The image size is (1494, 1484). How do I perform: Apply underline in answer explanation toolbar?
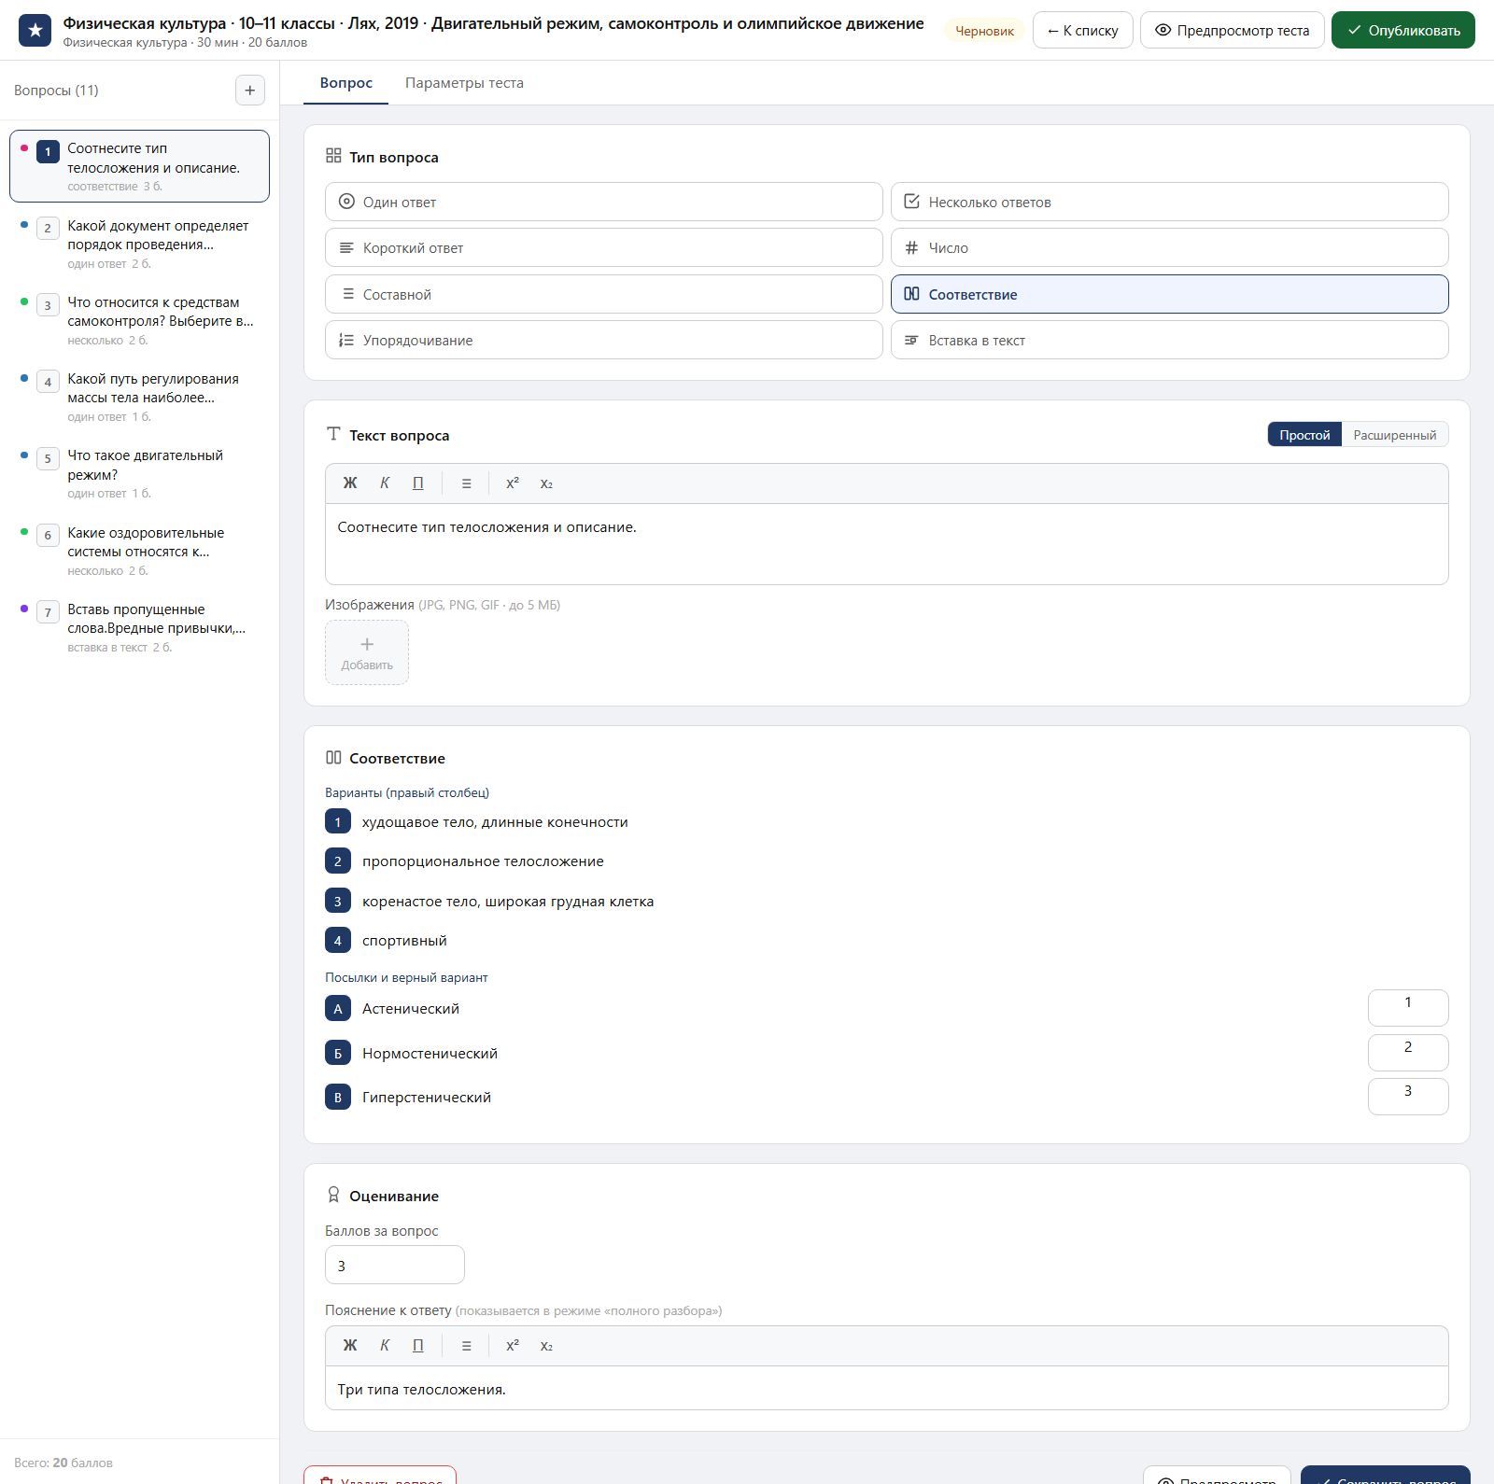click(418, 1346)
